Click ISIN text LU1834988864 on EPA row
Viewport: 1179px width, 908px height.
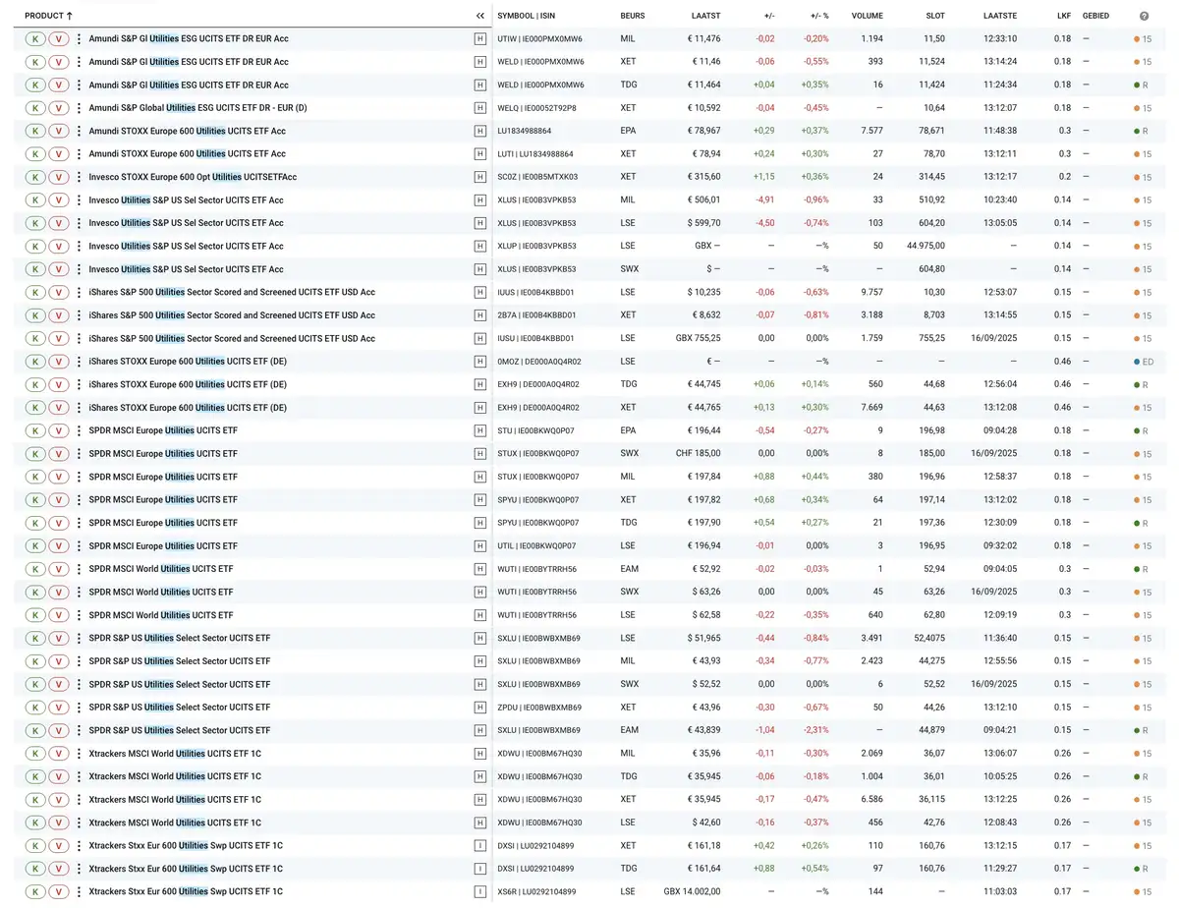coord(525,131)
